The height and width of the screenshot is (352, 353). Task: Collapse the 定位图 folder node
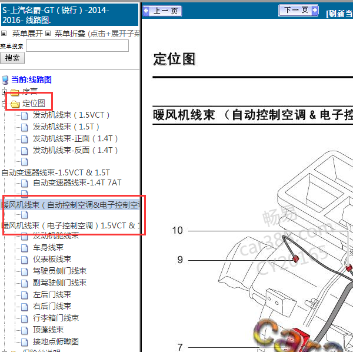[4, 104]
